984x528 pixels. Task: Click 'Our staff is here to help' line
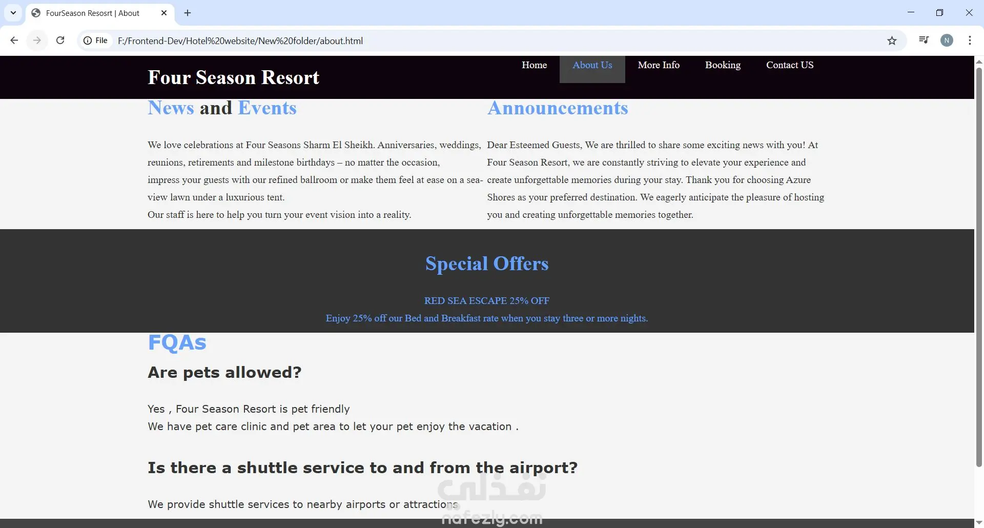click(x=279, y=215)
